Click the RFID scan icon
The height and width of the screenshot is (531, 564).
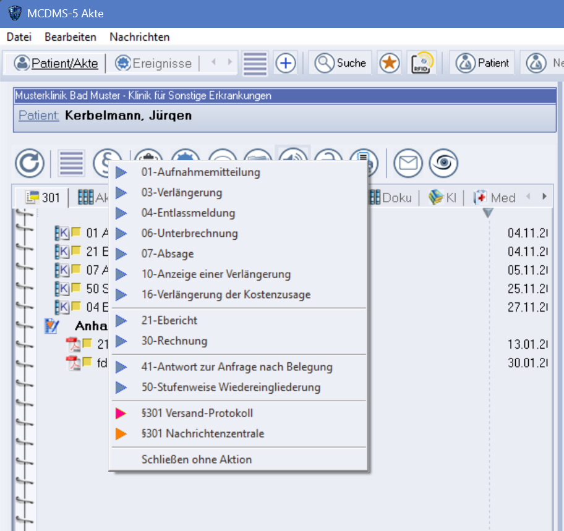[422, 63]
